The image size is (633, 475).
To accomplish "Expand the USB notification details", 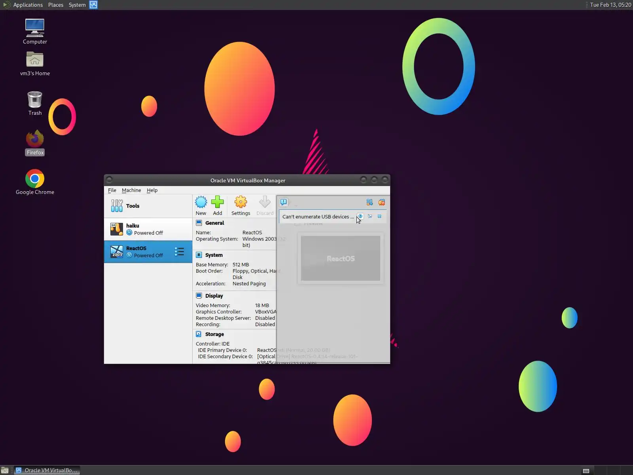I will (370, 216).
